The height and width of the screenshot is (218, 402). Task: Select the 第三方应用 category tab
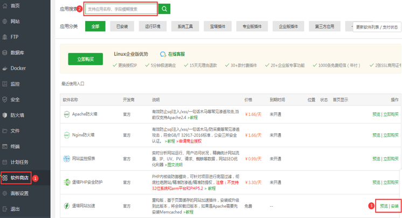click(x=324, y=26)
